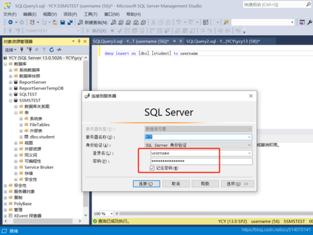Collapse the SSMSTEST database node
Image resolution: width=313 pixels, height=235 pixels.
(x=11, y=100)
